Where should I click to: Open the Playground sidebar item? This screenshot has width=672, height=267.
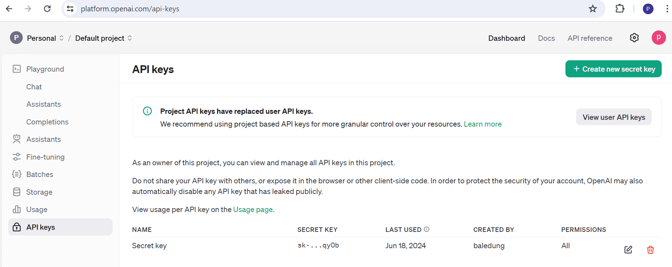click(45, 69)
